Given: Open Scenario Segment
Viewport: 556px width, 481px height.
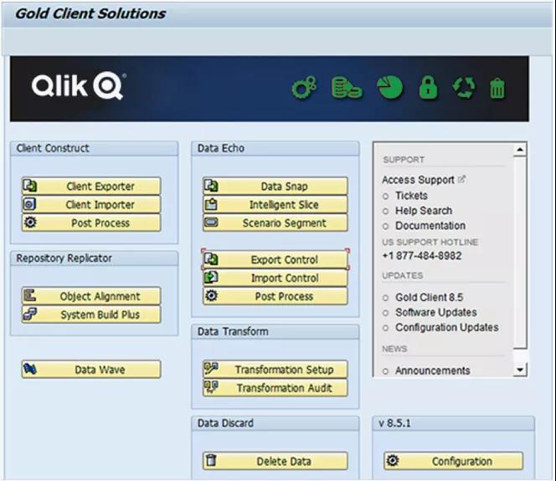Looking at the screenshot, I should click(275, 223).
